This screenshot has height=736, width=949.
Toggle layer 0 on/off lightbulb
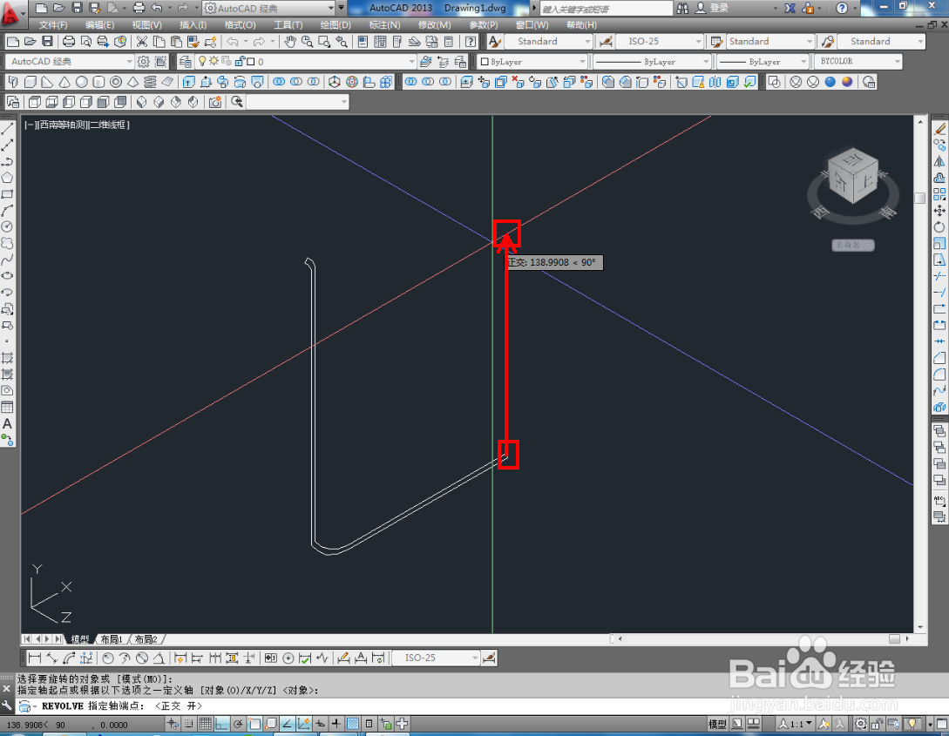point(202,61)
